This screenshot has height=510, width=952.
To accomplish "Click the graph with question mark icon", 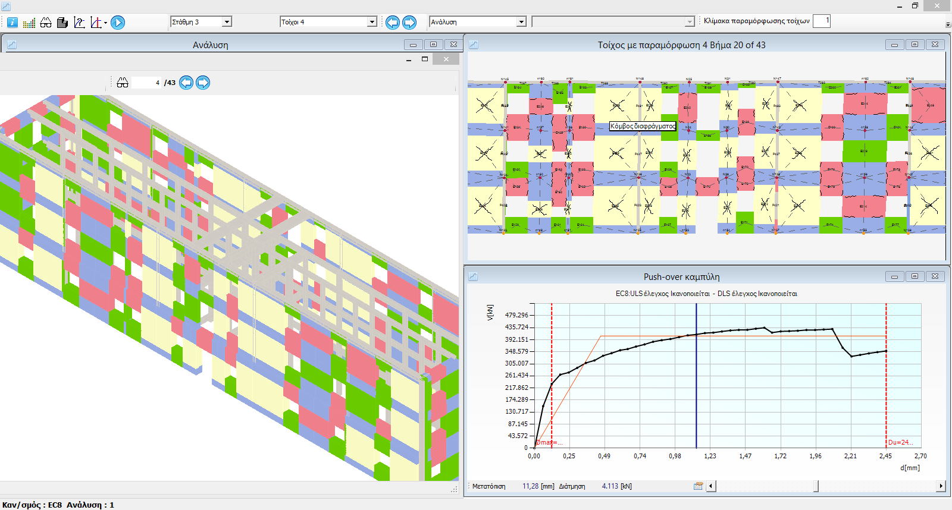I will tap(79, 23).
